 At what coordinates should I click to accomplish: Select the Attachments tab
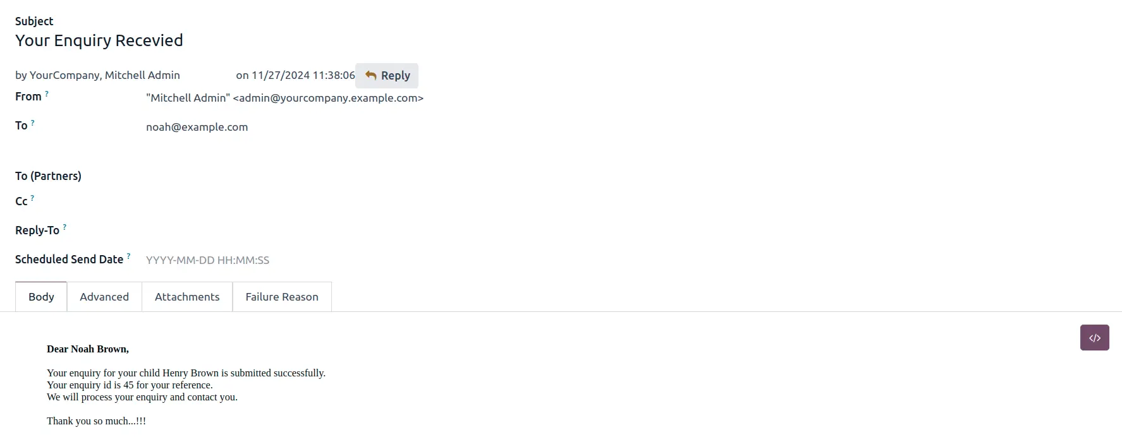tap(187, 297)
